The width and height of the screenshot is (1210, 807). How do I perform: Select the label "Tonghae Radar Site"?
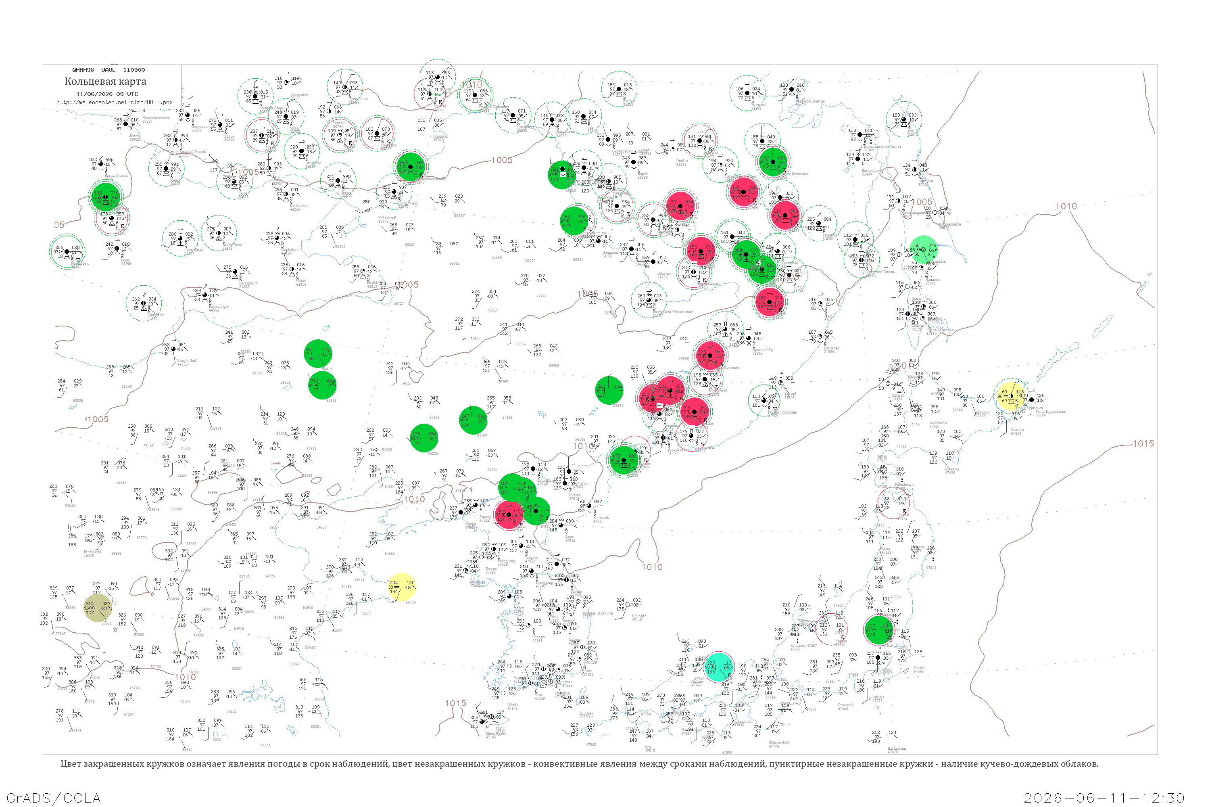597,613
